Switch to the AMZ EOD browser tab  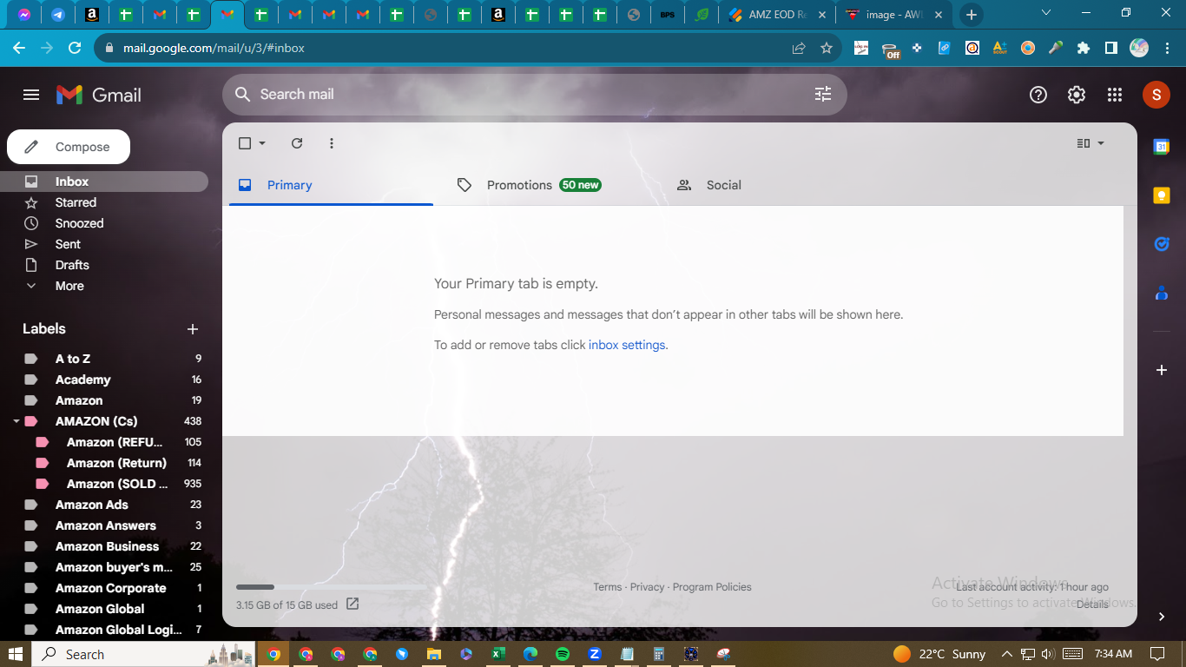click(776, 15)
